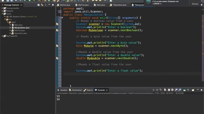Viewport: 204px width, 114px height.
Task: Collapse the app1 package
Action: tap(8, 22)
